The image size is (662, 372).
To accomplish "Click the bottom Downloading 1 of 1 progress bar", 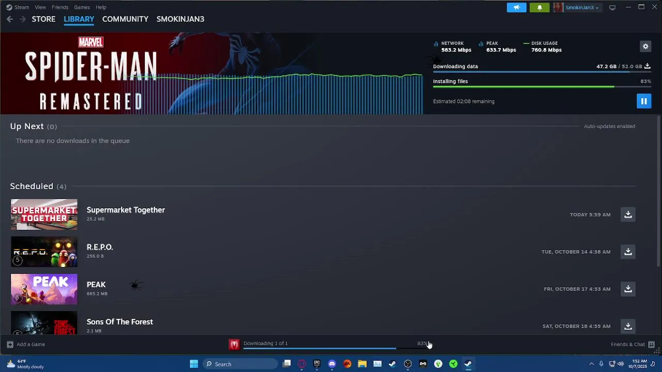I will point(335,349).
